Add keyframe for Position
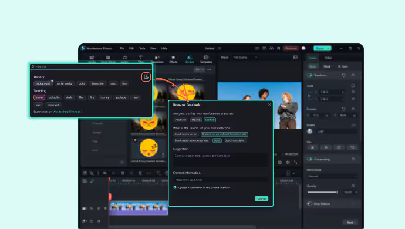The height and width of the screenshot is (229, 405). [x=353, y=109]
